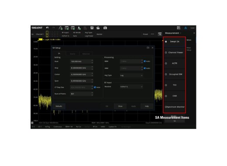Image resolution: width=227 pixels, height=166 pixels.
Task: Click the Defaults button
Action: point(59,106)
